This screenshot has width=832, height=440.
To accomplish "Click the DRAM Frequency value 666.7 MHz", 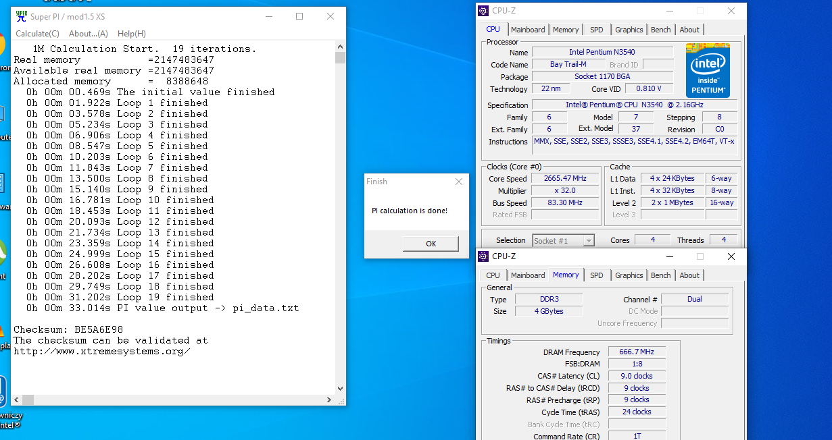I will tap(637, 352).
